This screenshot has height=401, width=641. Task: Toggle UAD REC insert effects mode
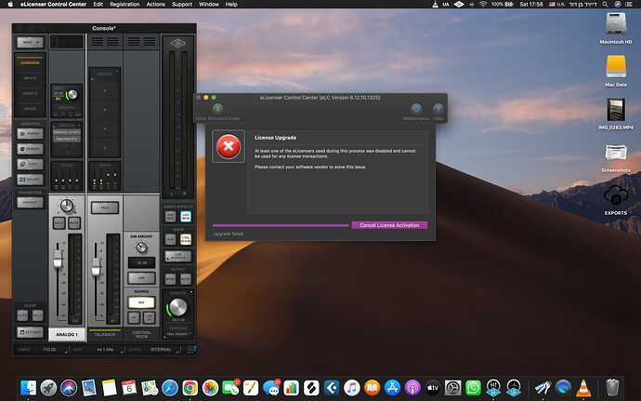tap(171, 216)
